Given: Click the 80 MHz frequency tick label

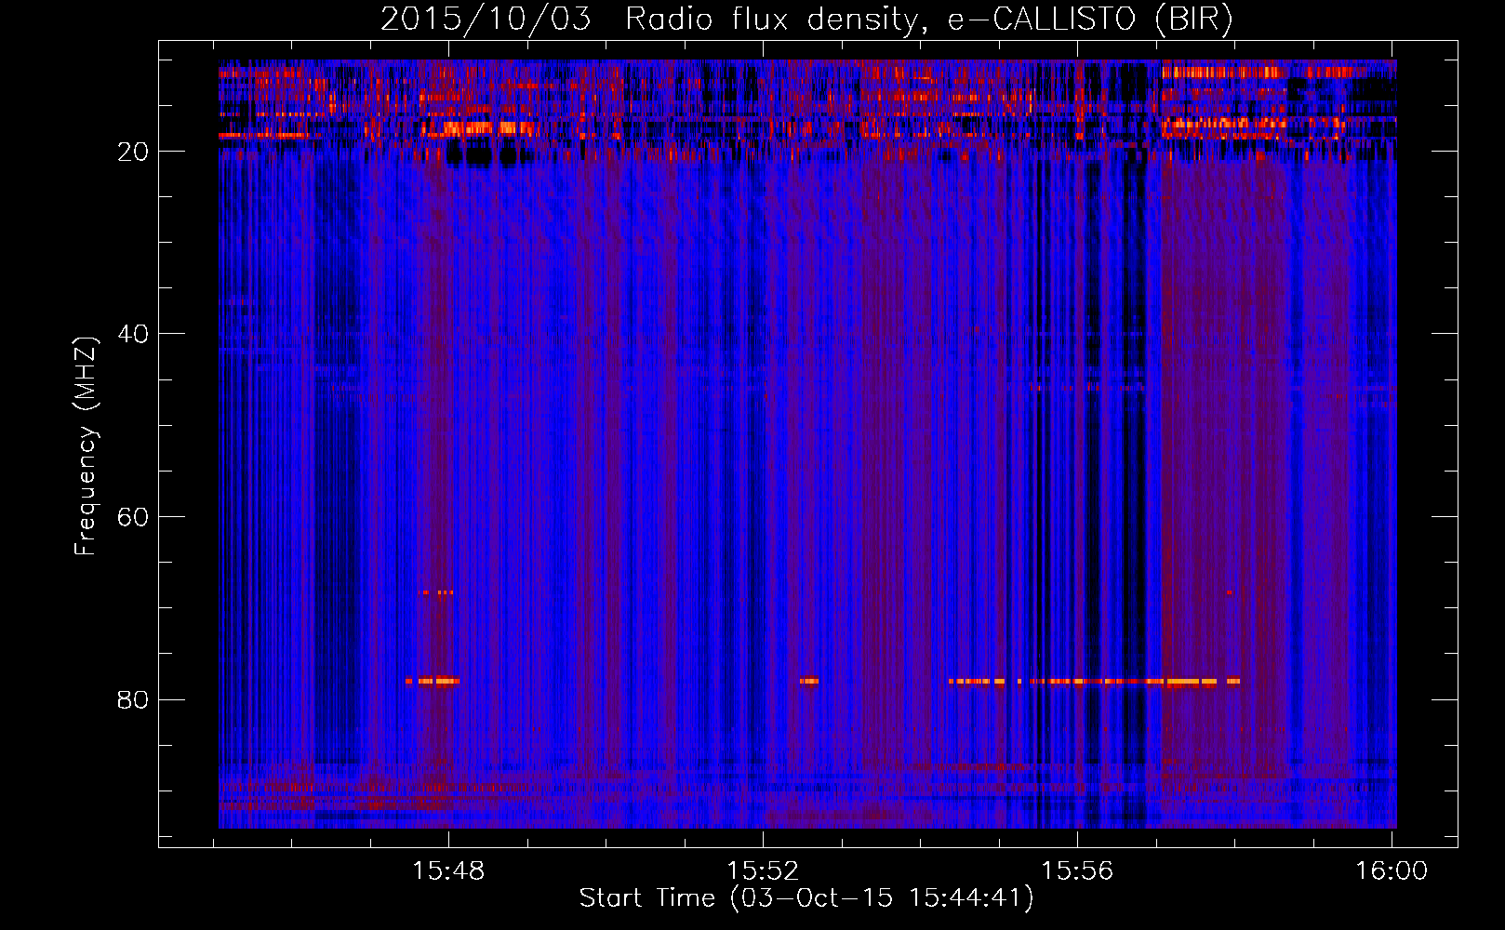Looking at the screenshot, I should pyautogui.click(x=133, y=699).
